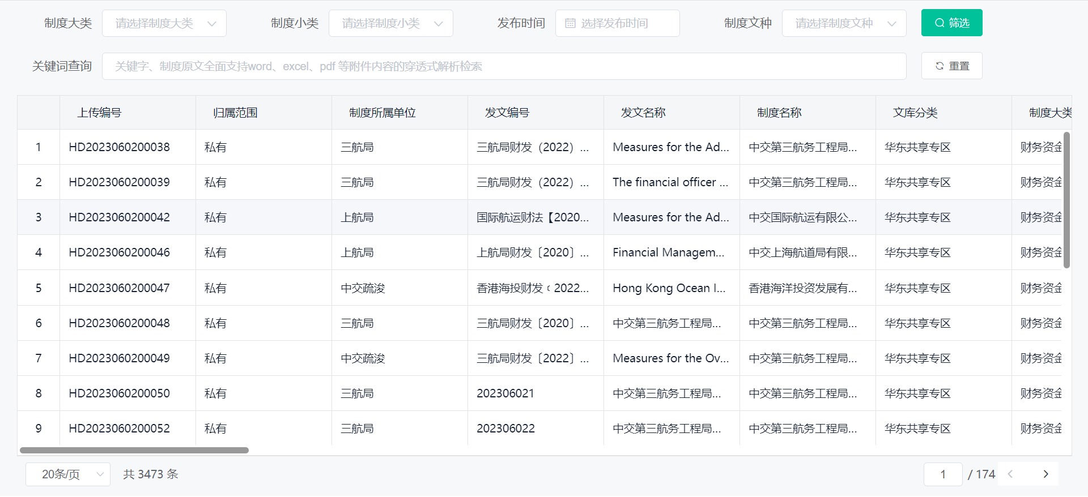
Task: Click Financial Management document name cell
Action: [x=669, y=252]
